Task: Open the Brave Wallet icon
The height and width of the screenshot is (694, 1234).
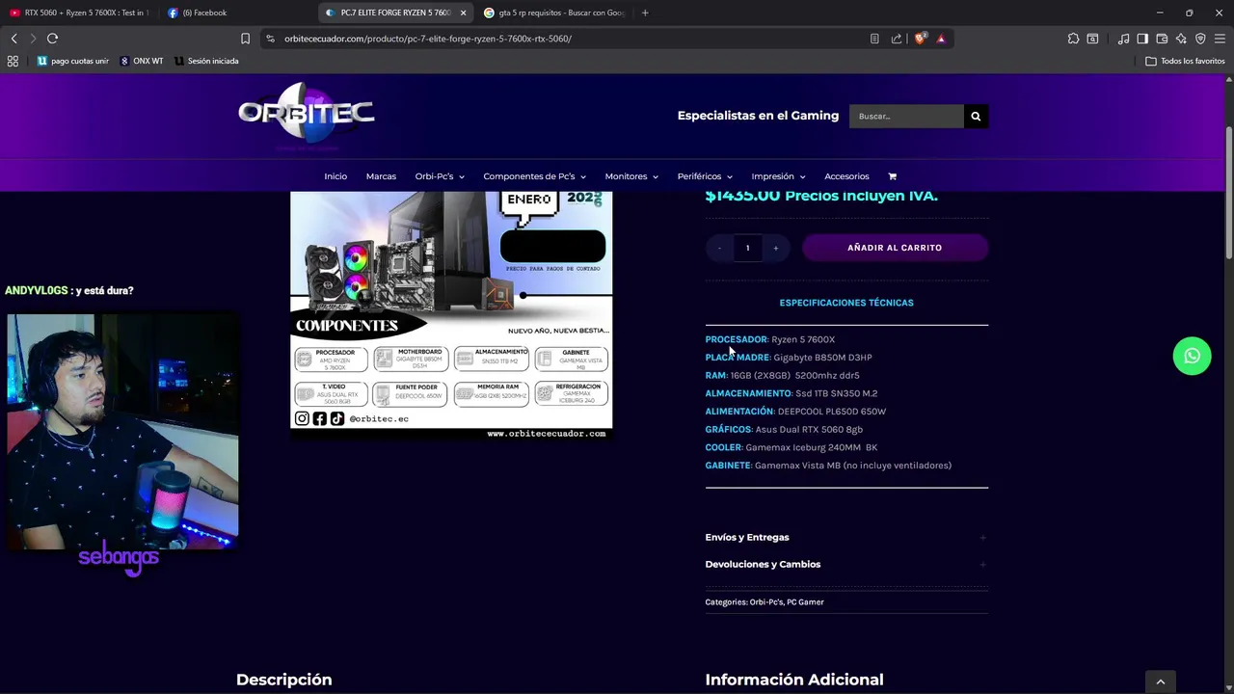Action: (x=1162, y=39)
